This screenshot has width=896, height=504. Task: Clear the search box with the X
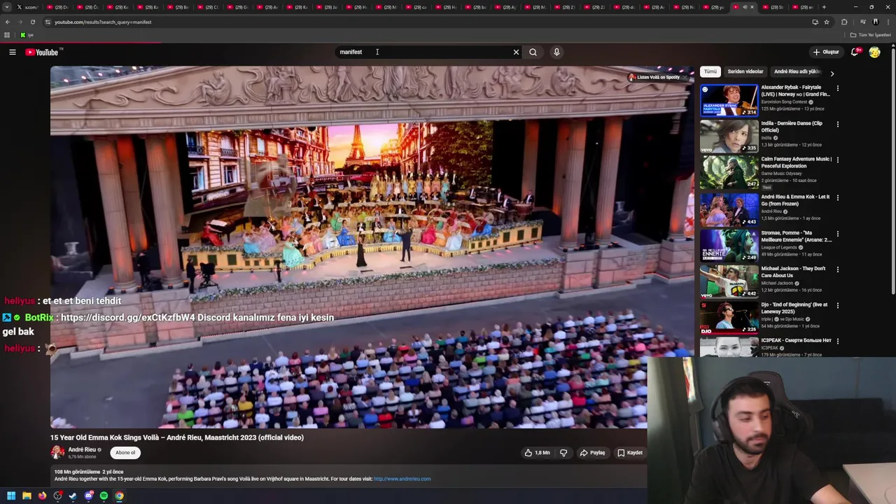516,52
